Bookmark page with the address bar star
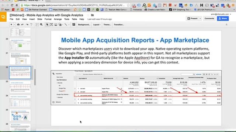The width and height of the screenshot is (236, 132). (128, 5)
